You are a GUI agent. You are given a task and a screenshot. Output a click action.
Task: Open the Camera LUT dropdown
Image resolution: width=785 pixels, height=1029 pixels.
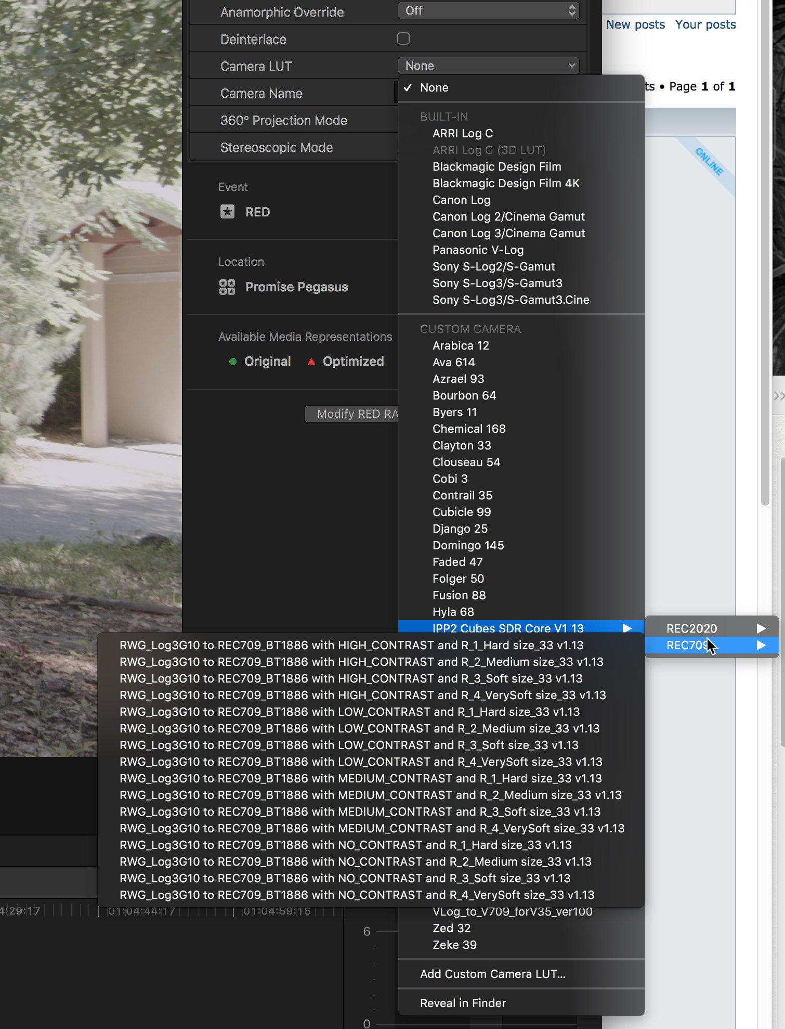[x=488, y=66]
